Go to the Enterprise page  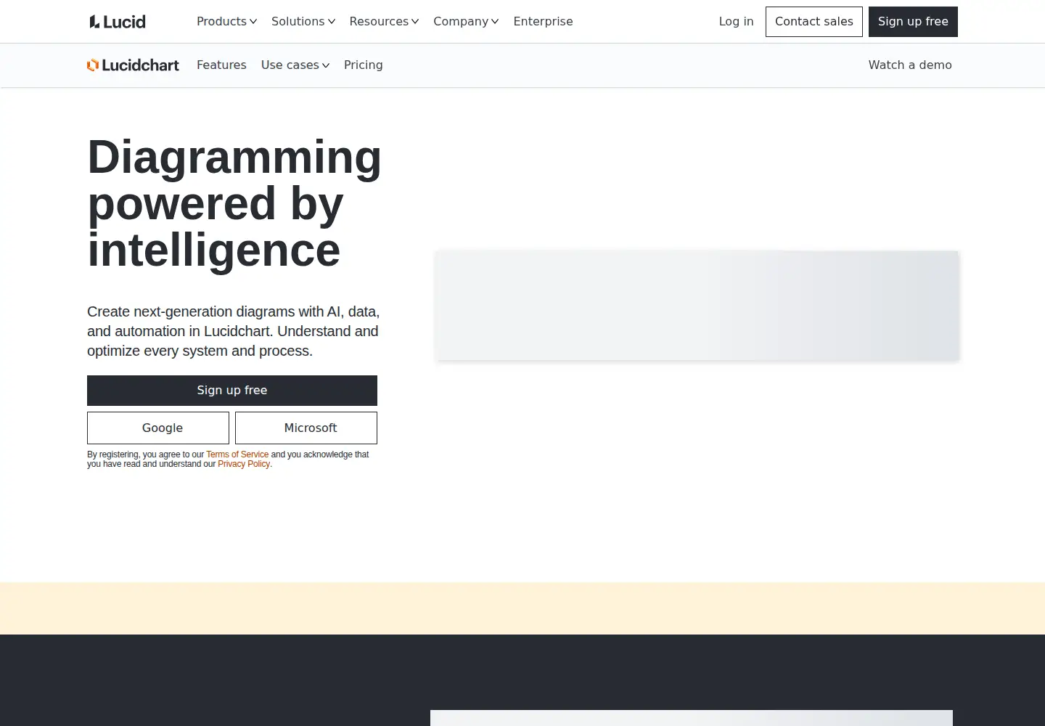(x=543, y=22)
